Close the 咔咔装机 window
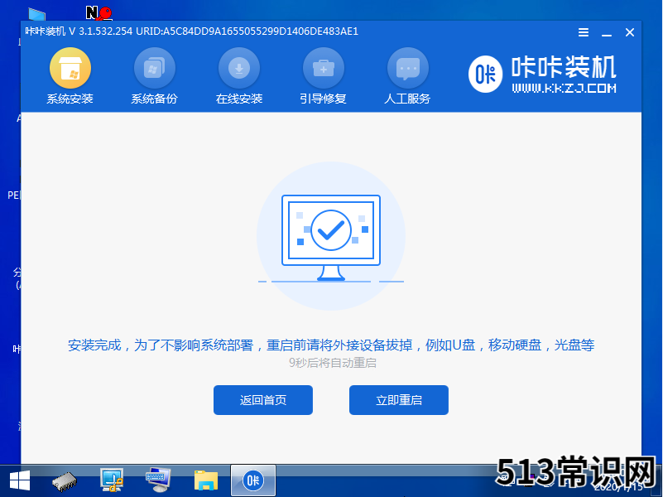 click(x=630, y=32)
